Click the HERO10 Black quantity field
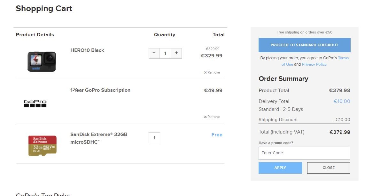 (x=165, y=53)
